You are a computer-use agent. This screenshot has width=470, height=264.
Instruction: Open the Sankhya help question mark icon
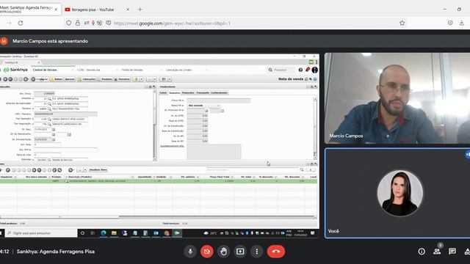300,70
